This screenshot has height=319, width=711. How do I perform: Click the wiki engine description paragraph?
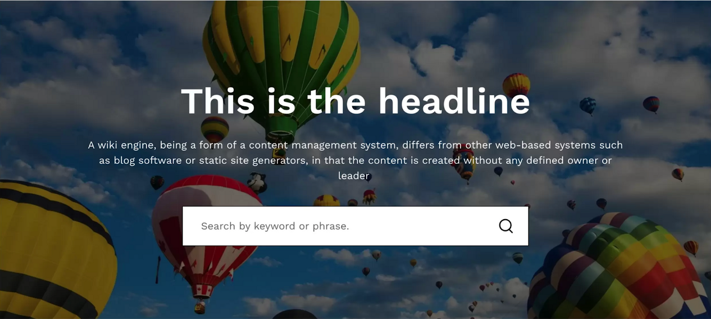coord(355,160)
